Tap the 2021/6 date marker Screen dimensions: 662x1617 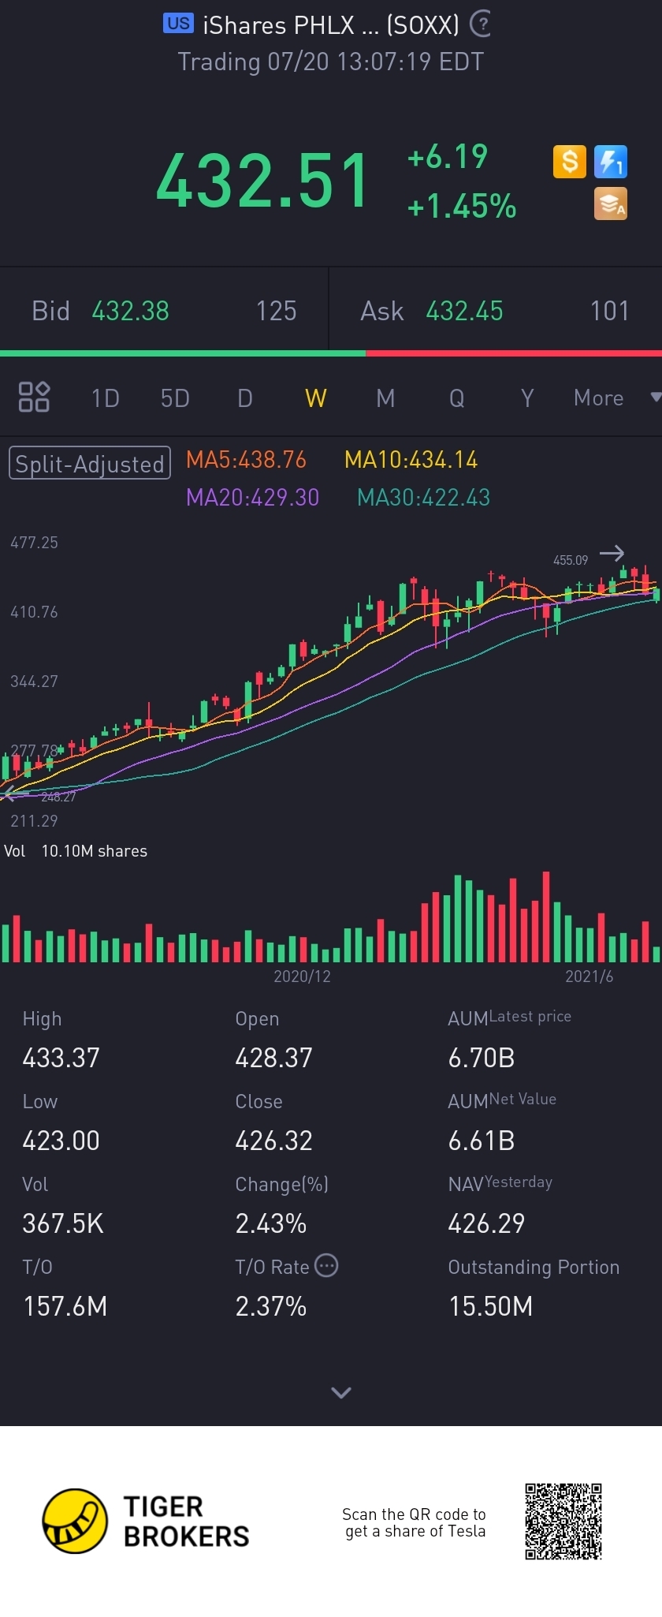(589, 977)
